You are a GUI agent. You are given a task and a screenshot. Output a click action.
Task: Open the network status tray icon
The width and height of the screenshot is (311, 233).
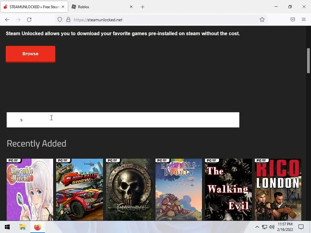pyautogui.click(x=265, y=227)
